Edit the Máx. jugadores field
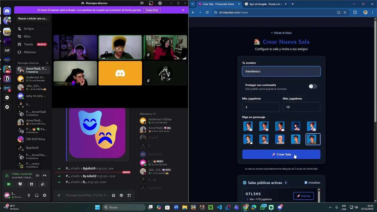The image size is (377, 212). pos(301,107)
